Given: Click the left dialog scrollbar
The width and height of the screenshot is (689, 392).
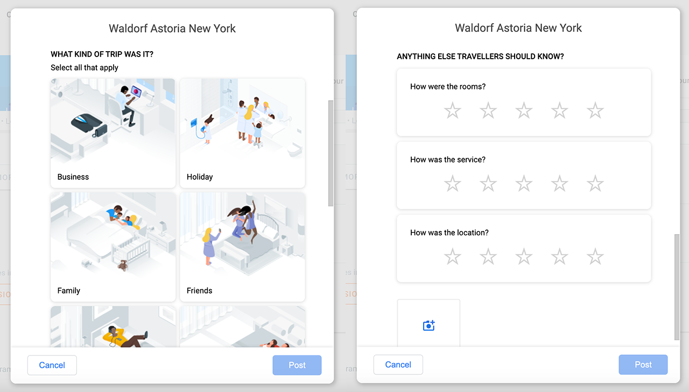Looking at the screenshot, I should pyautogui.click(x=331, y=153).
